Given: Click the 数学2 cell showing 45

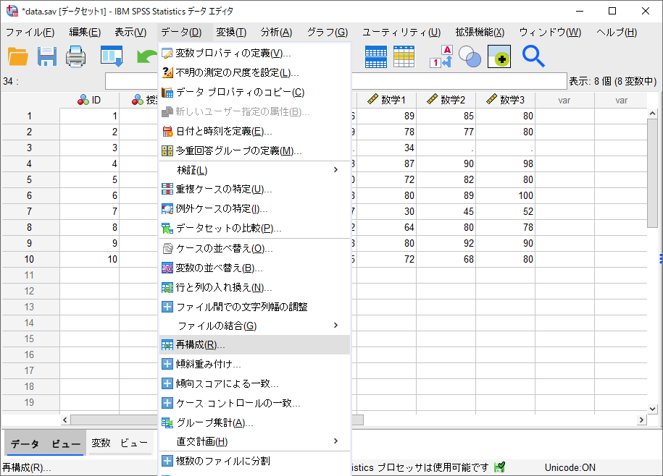Looking at the screenshot, I should click(x=446, y=211).
